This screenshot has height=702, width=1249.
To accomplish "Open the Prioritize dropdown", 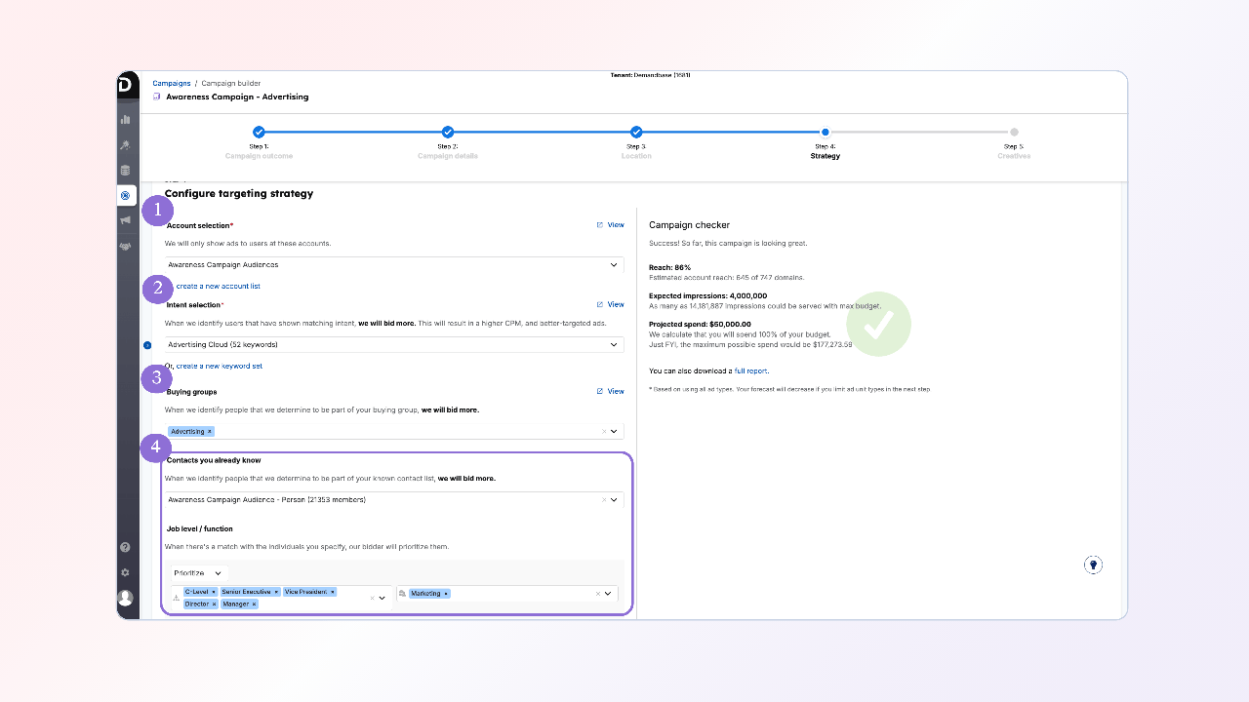I will point(198,573).
